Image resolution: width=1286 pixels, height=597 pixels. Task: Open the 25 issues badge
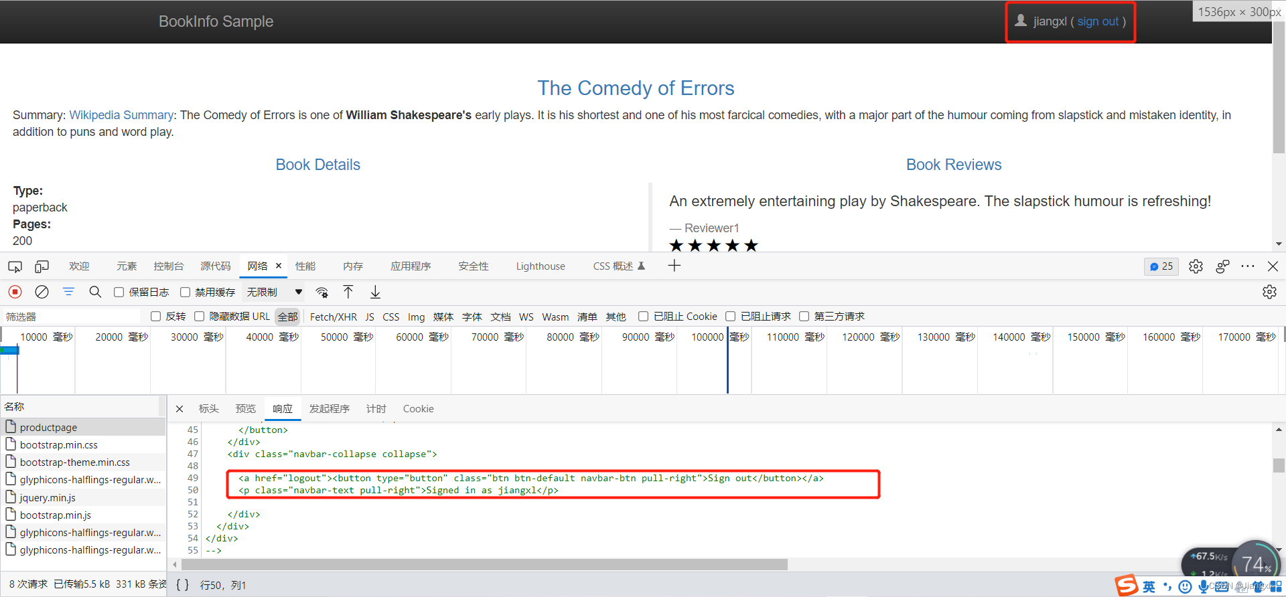click(x=1161, y=266)
